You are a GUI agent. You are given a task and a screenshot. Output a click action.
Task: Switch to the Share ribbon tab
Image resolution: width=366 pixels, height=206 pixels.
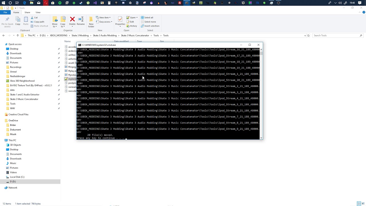tap(27, 12)
